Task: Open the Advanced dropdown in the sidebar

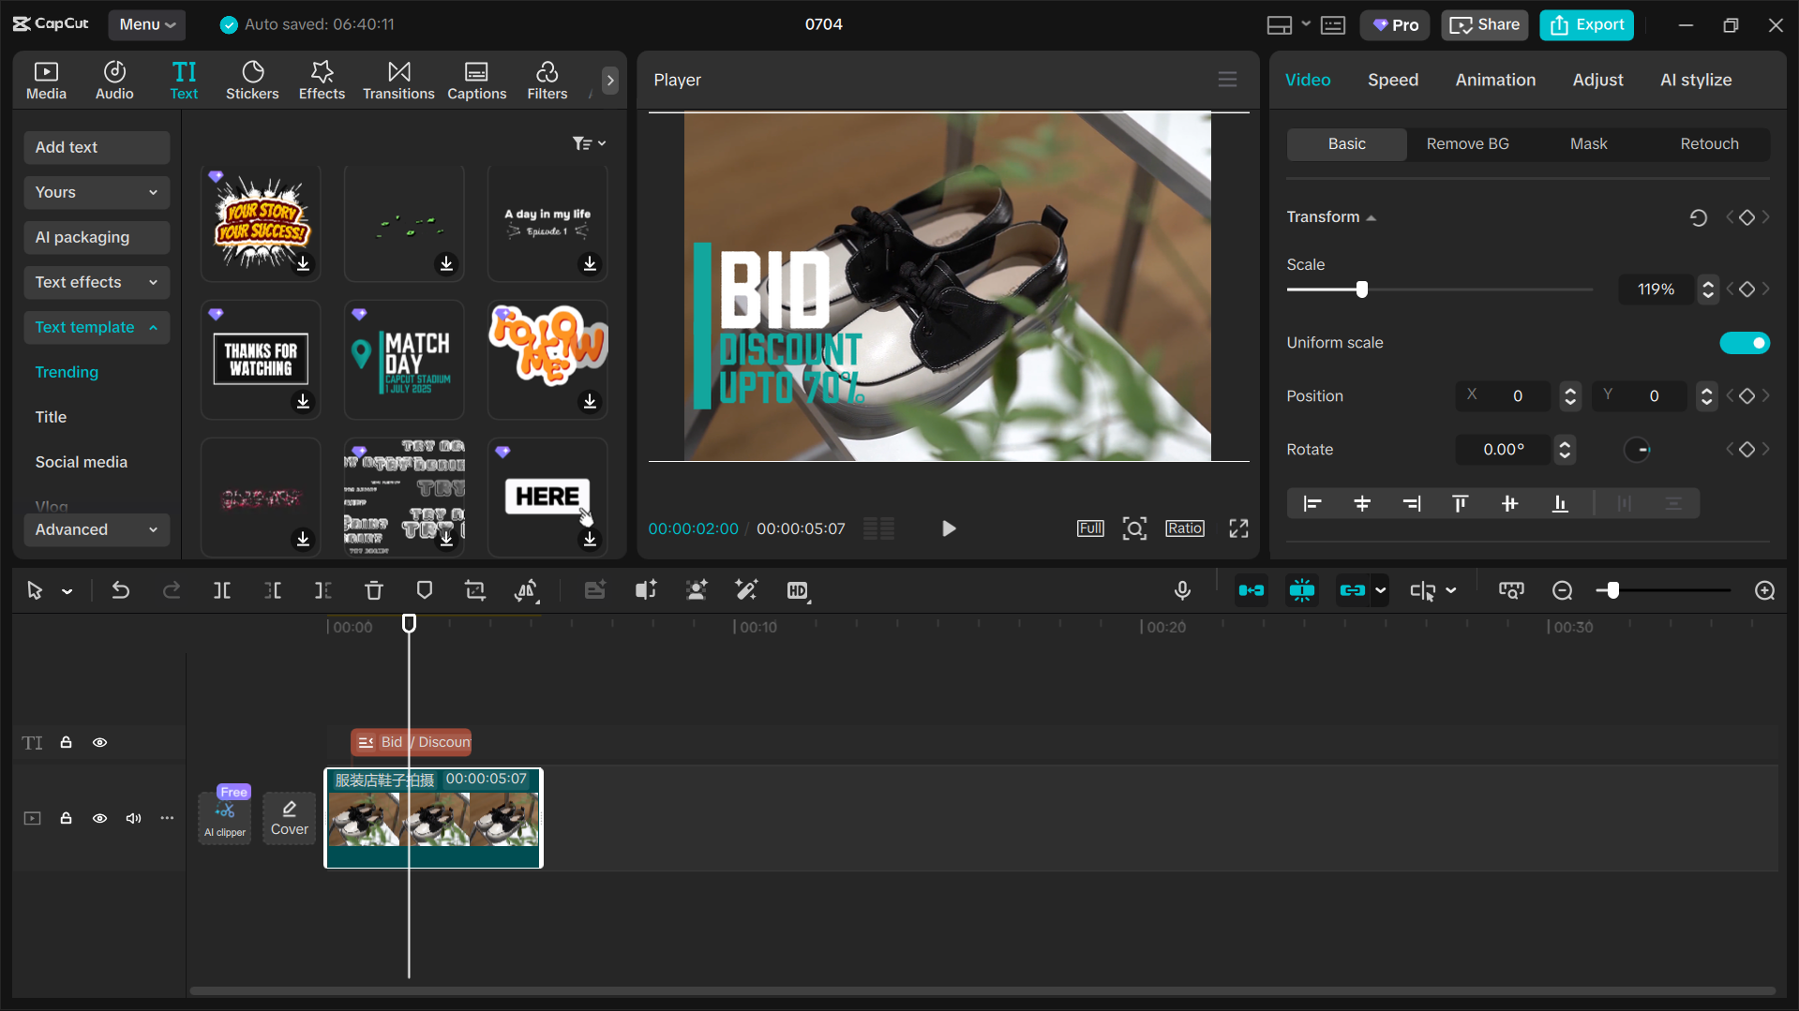Action: click(97, 529)
